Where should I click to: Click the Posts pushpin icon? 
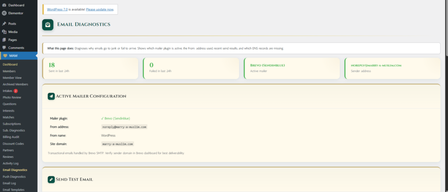[x=4, y=24]
